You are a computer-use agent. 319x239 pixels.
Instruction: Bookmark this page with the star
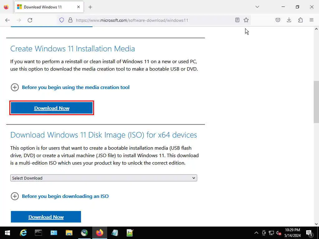point(246,20)
